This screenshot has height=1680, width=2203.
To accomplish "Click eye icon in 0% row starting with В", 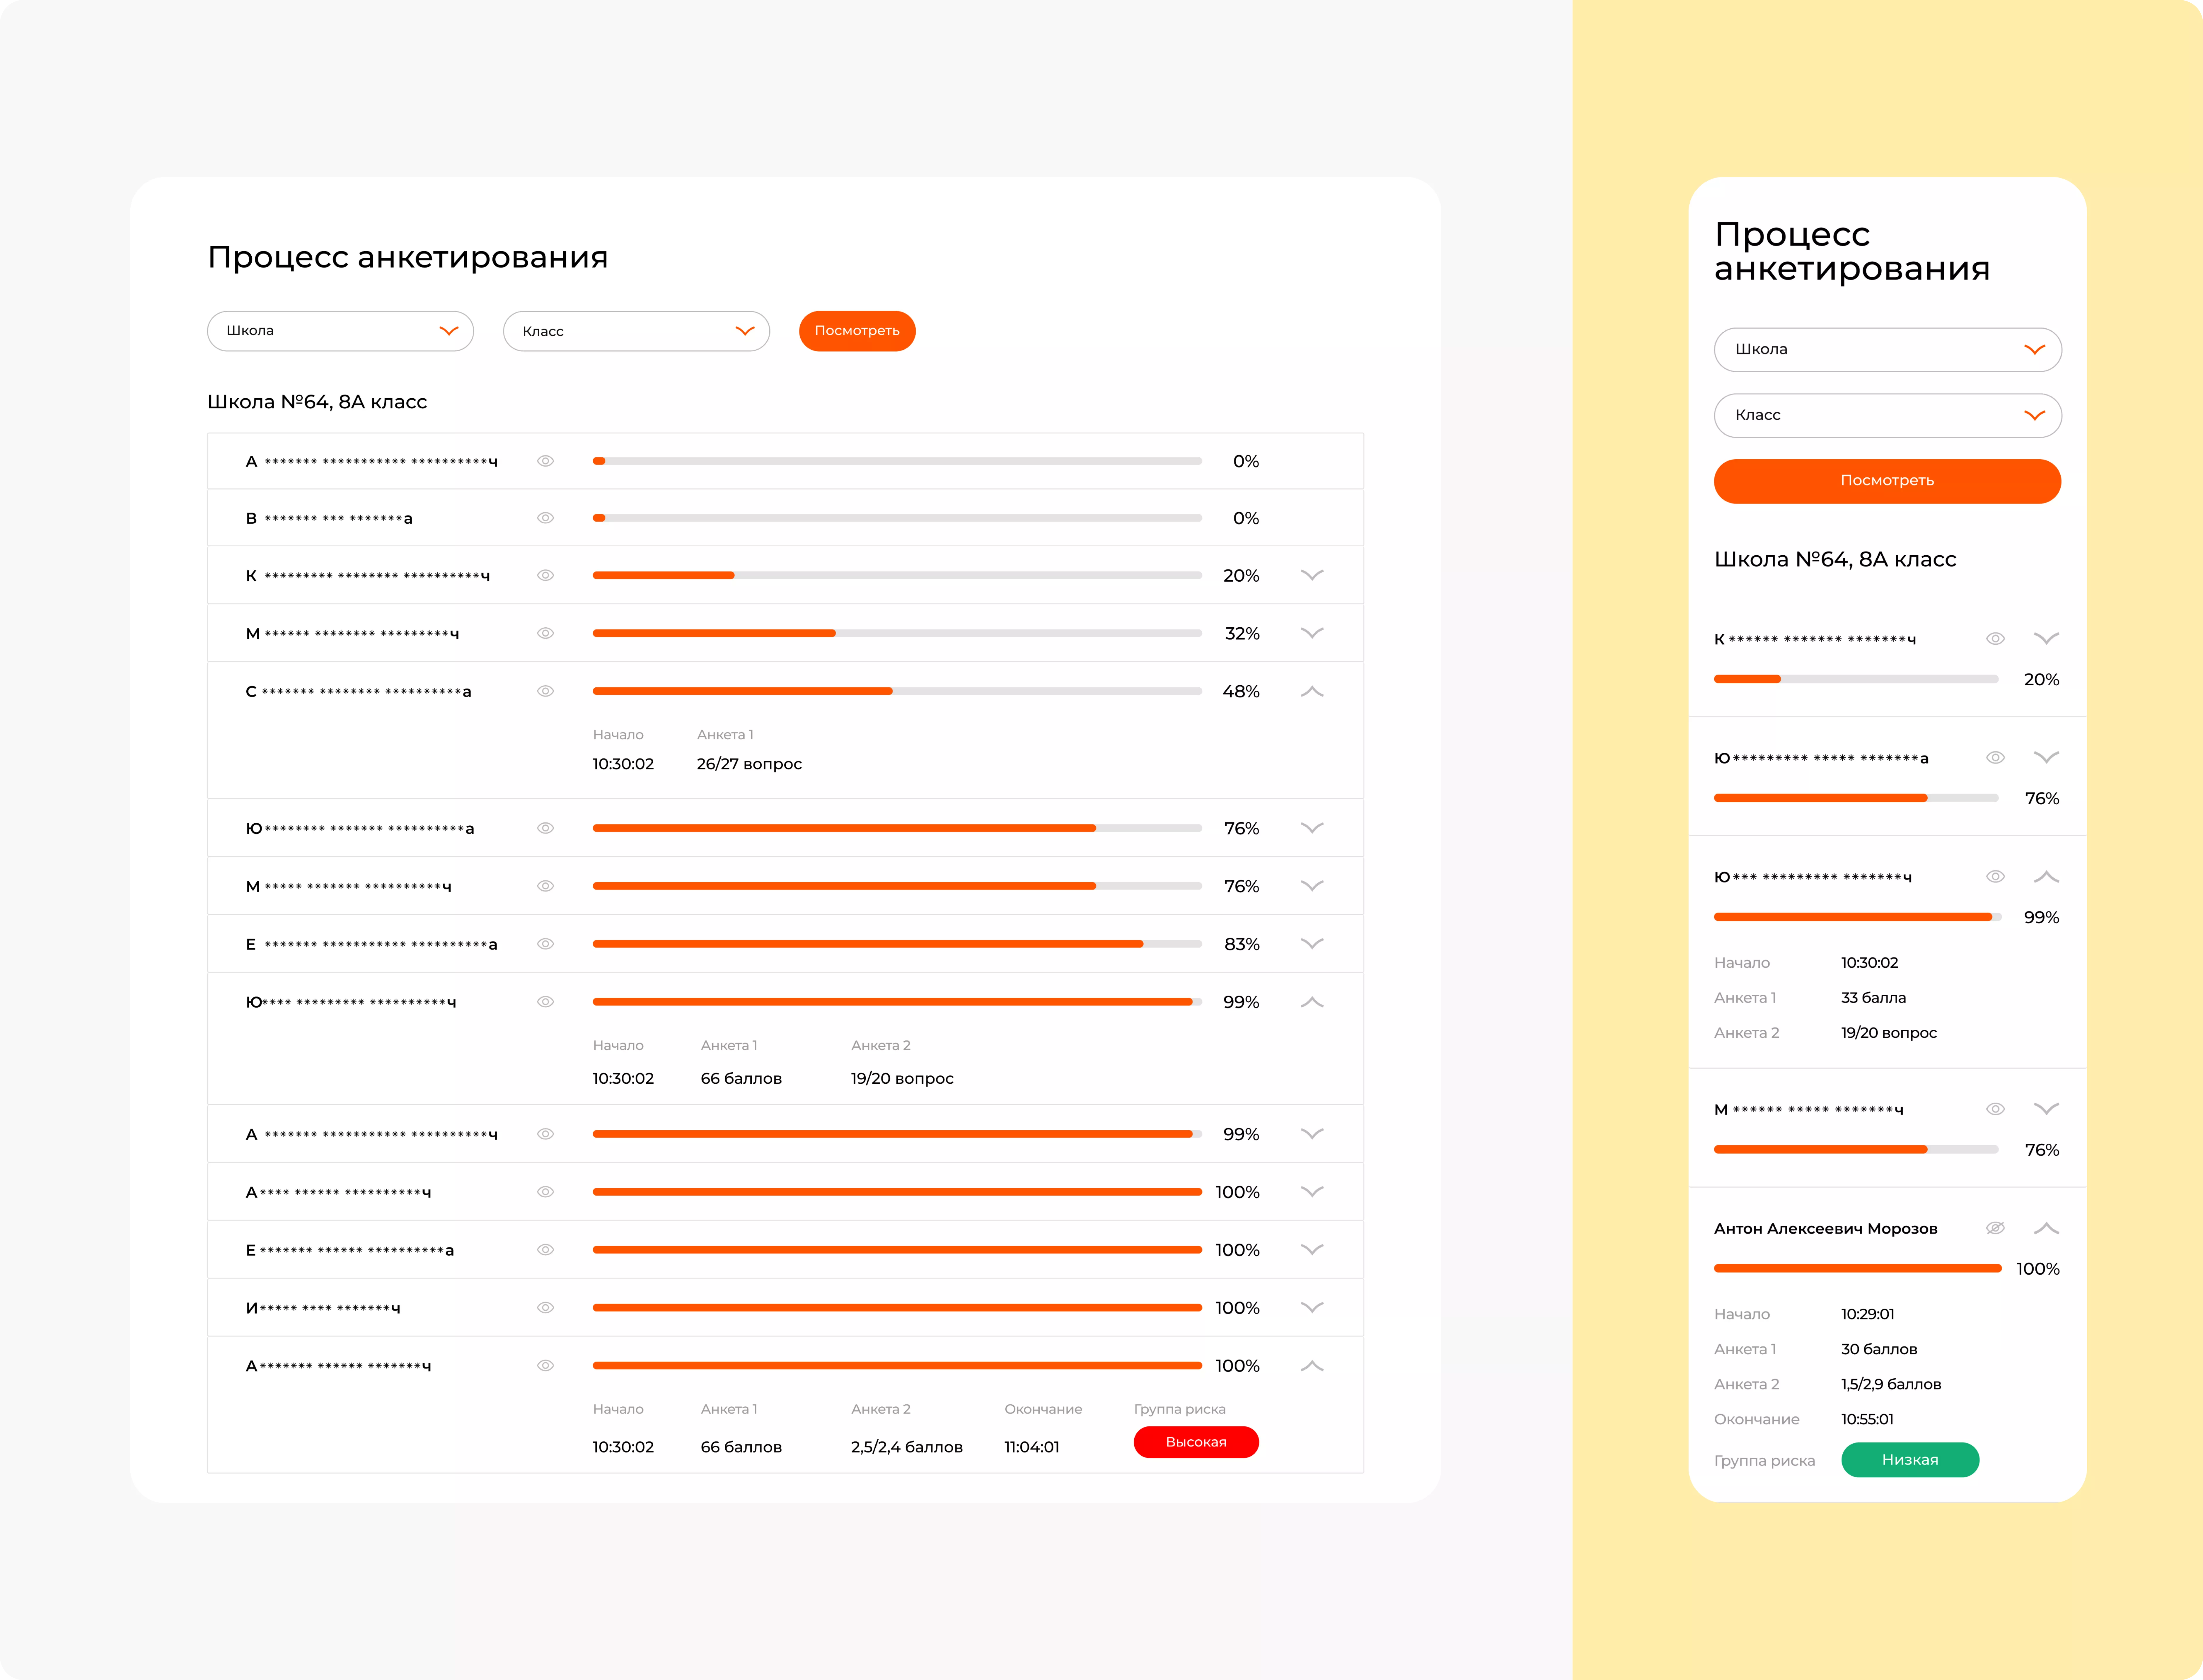I will point(545,518).
